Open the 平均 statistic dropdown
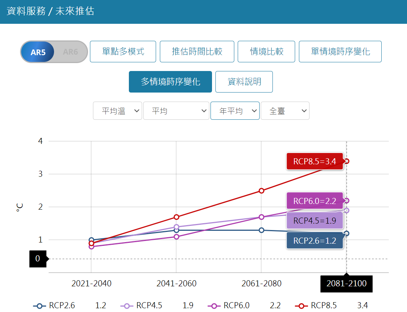This screenshot has width=407, height=312. click(x=176, y=111)
